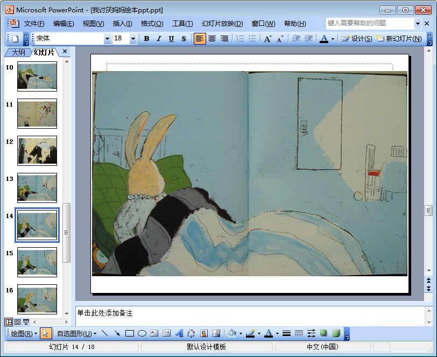
Task: Click the New document icon
Action: (x=15, y=38)
